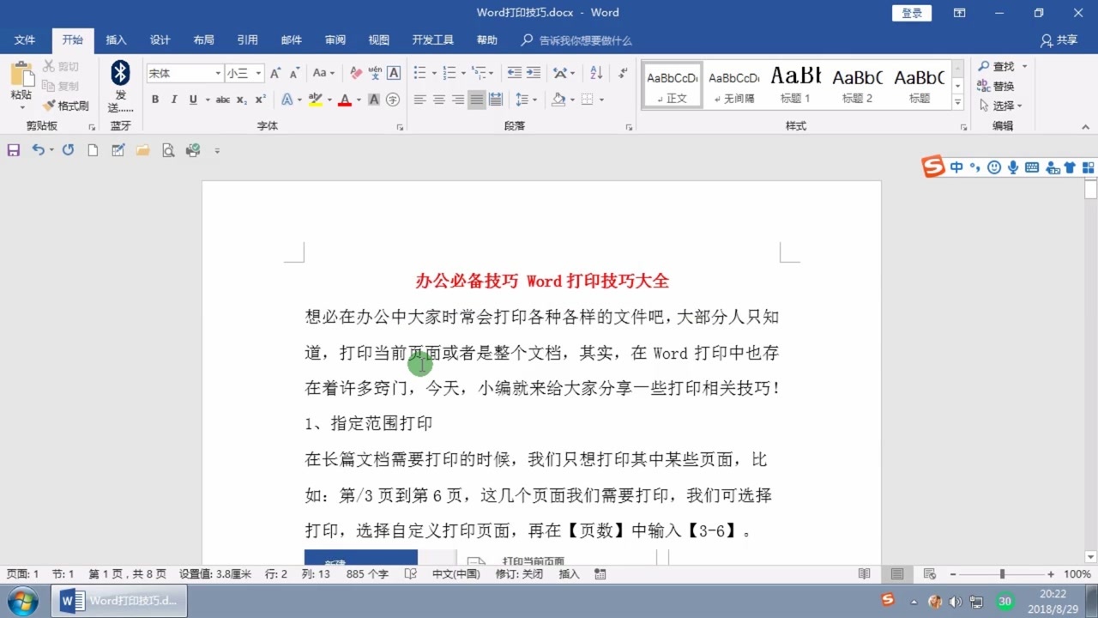Viewport: 1098px width, 618px height.
Task: Create a new blank document icon
Action: (93, 150)
